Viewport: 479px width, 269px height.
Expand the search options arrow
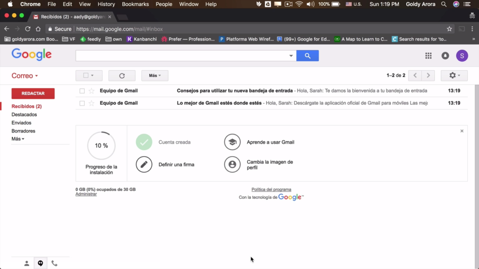tap(291, 56)
